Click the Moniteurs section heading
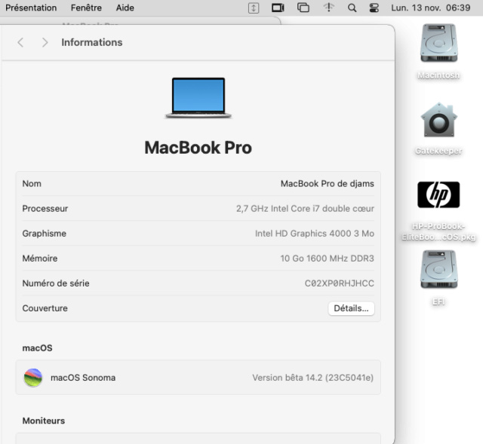Screen dimensions: 483x444 tap(44, 421)
